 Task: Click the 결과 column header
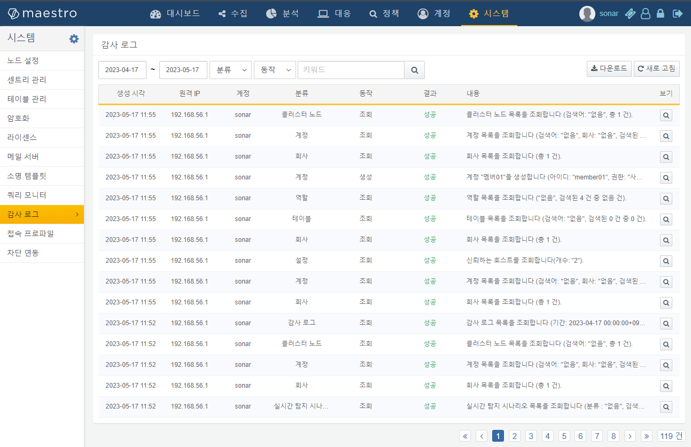[x=430, y=93]
